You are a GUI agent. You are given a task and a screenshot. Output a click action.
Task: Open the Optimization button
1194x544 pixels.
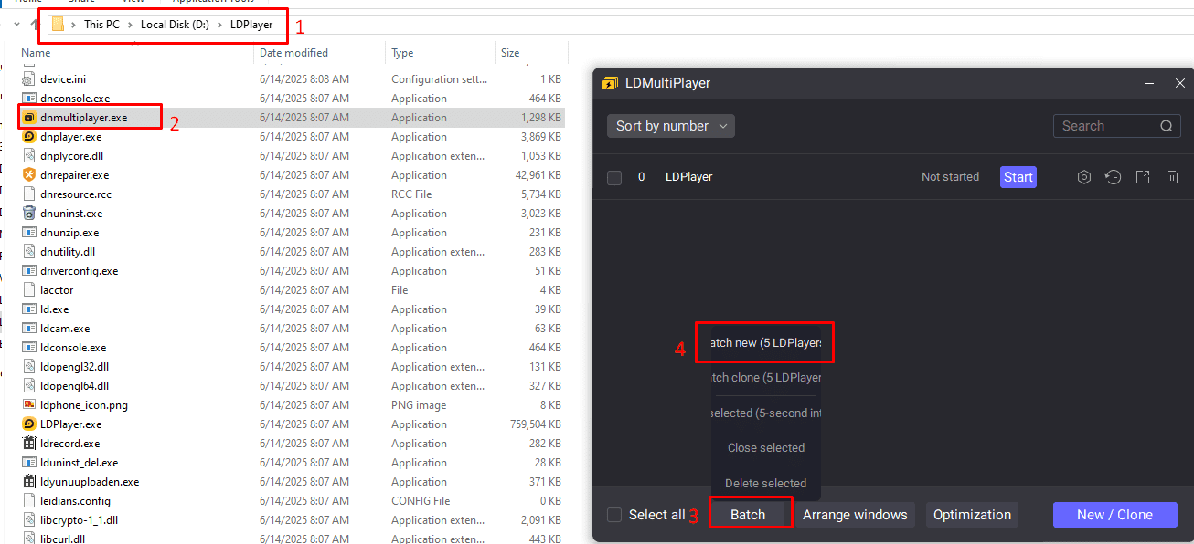[x=972, y=515]
